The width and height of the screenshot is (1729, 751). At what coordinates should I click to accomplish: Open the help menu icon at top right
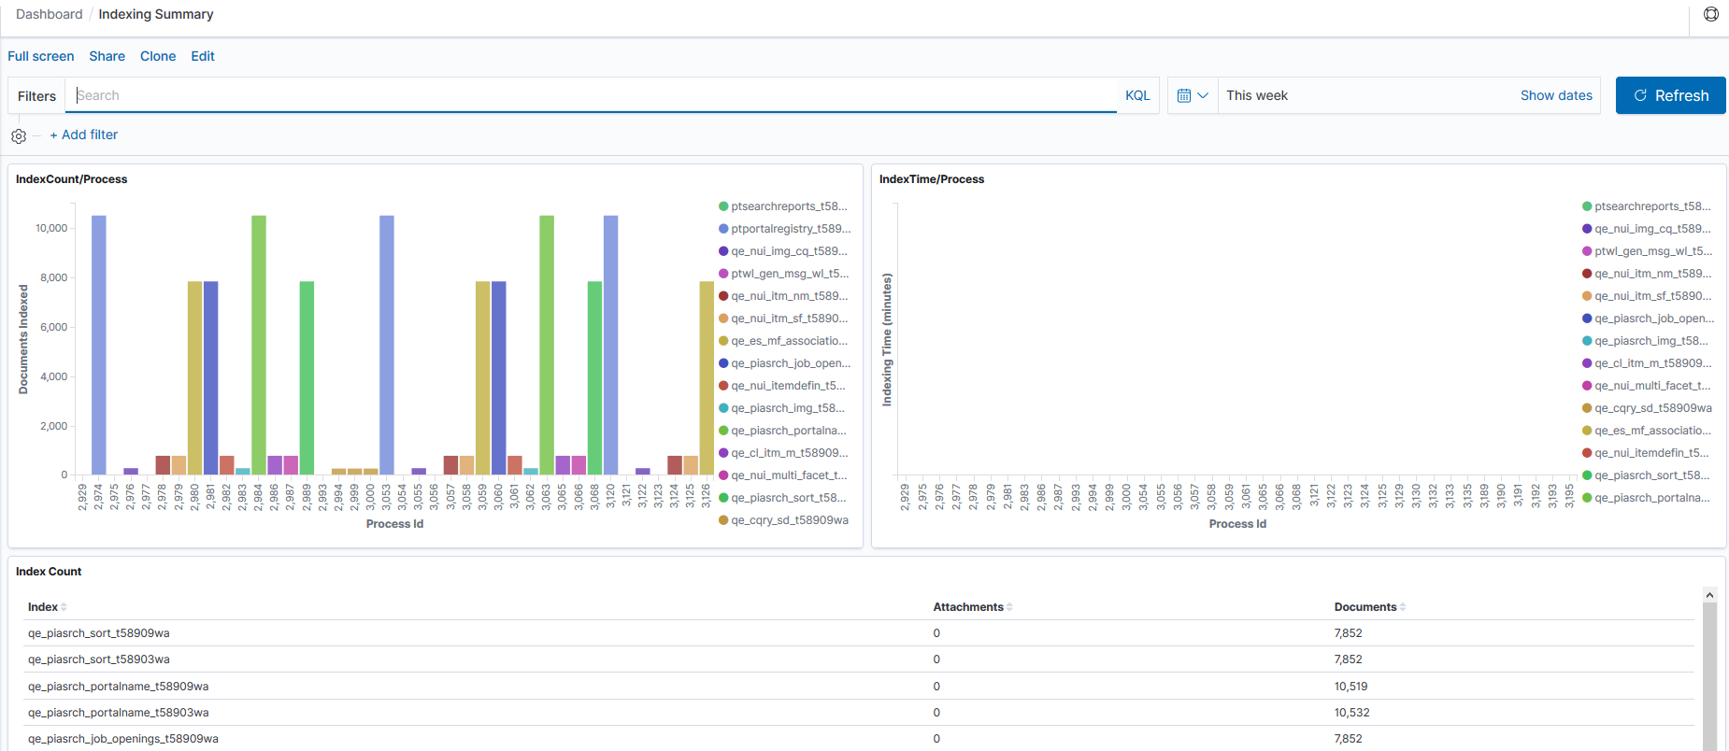pos(1710,14)
